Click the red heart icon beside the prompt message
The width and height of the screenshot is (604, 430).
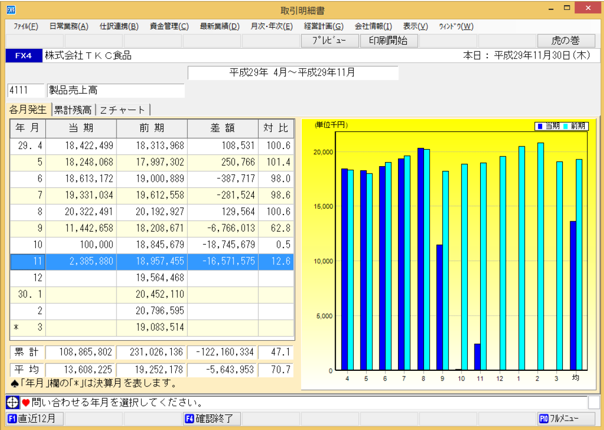(x=25, y=402)
